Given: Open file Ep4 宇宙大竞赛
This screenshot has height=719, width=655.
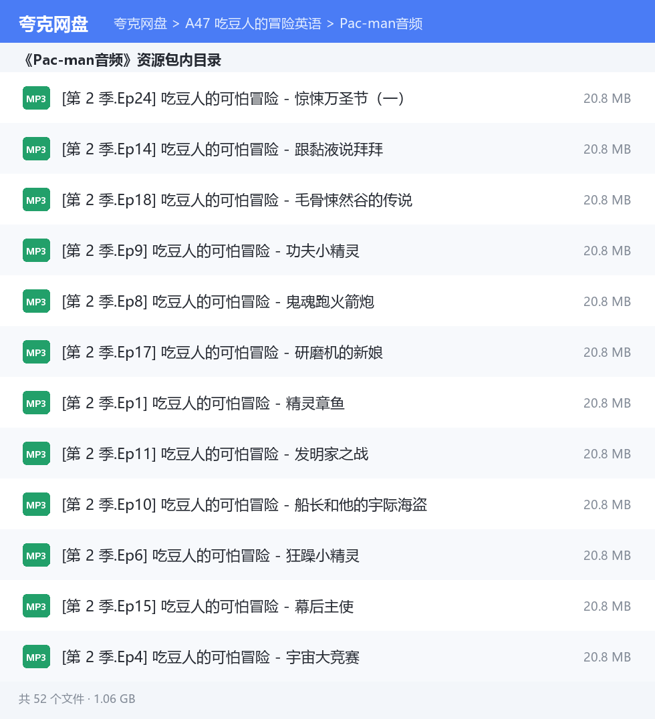Looking at the screenshot, I should (x=211, y=657).
